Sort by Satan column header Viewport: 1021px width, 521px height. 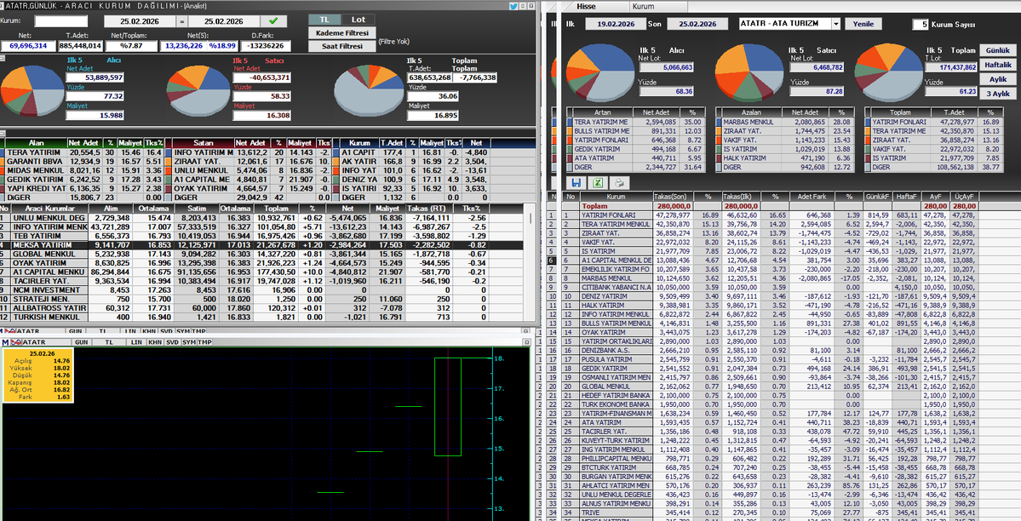[x=203, y=143]
